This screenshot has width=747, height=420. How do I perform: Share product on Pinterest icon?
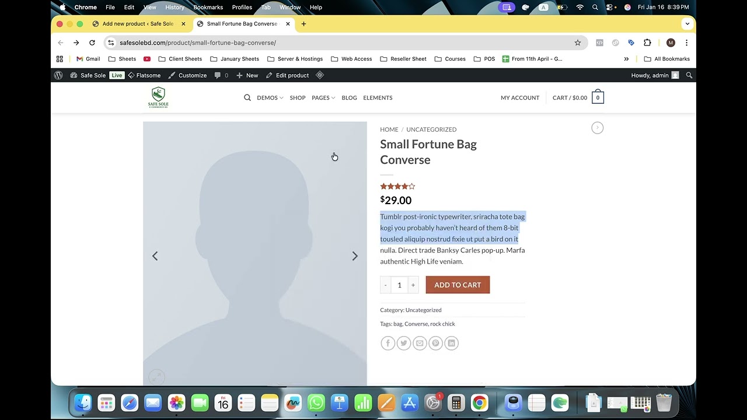pos(435,343)
